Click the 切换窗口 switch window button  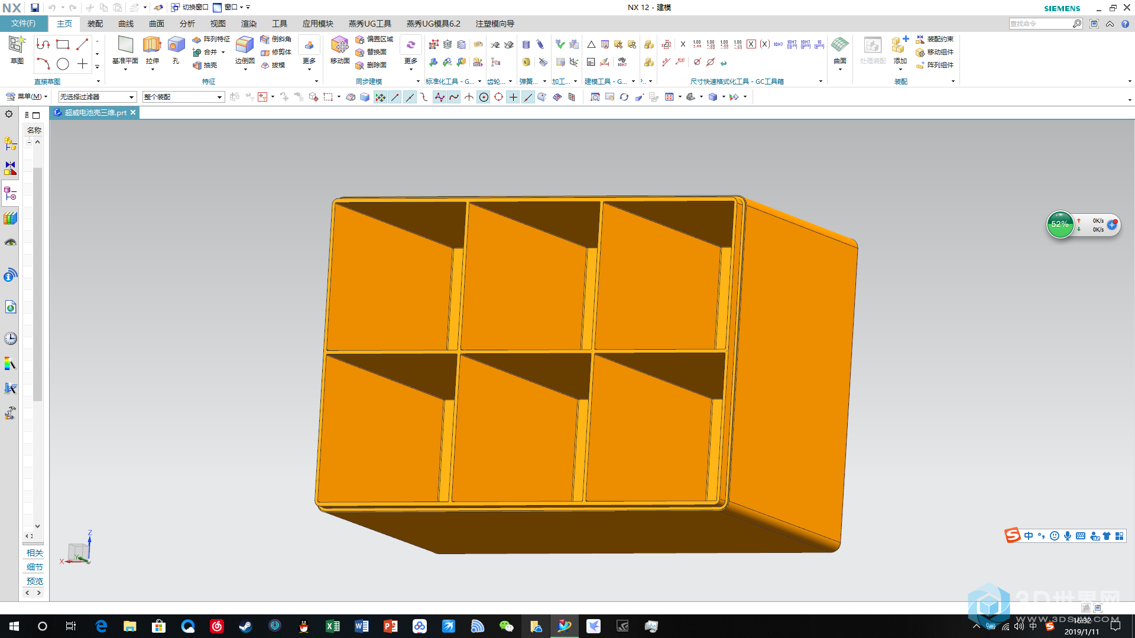(190, 7)
